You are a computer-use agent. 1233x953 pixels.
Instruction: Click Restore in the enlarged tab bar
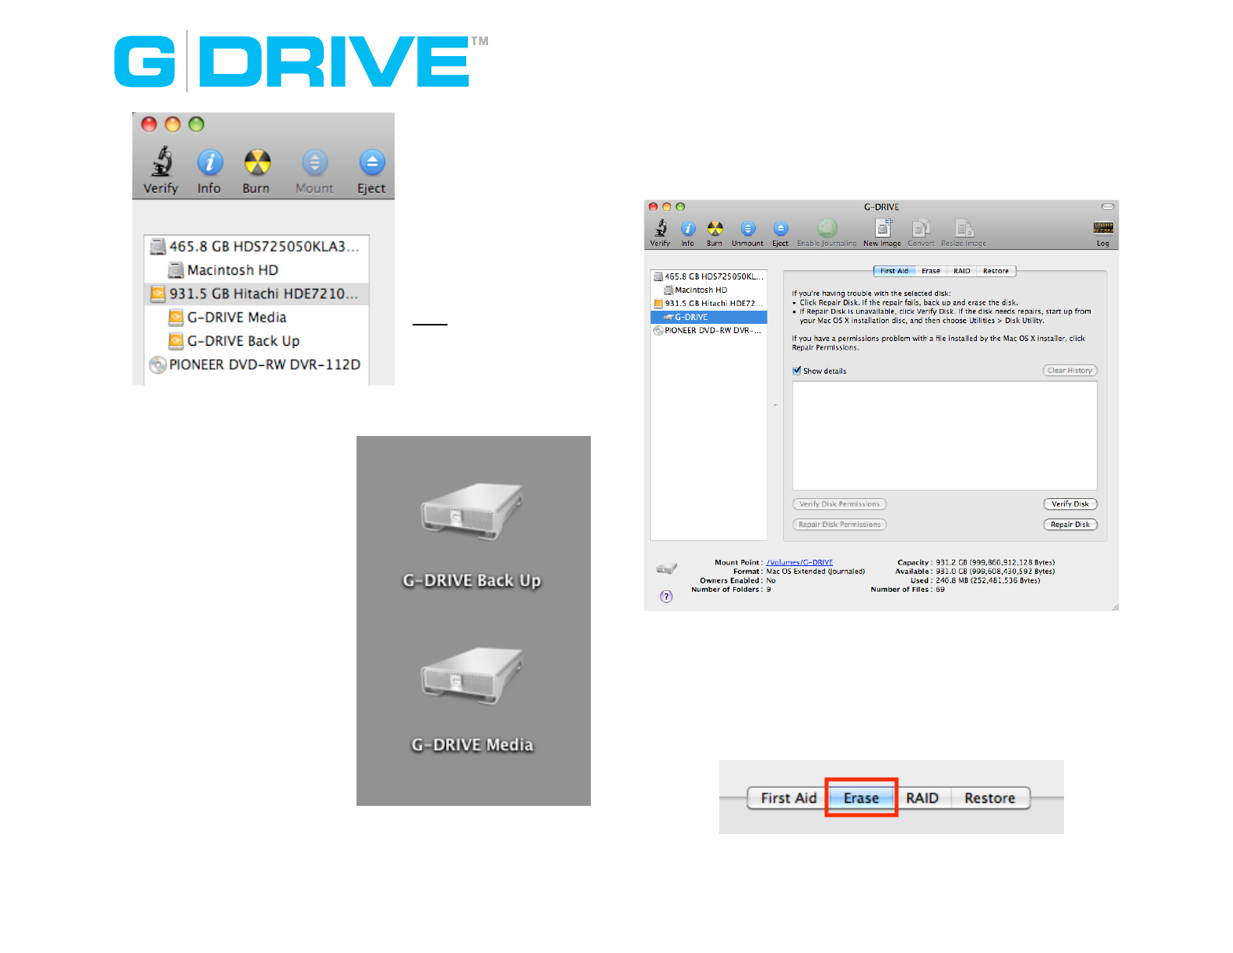point(990,798)
